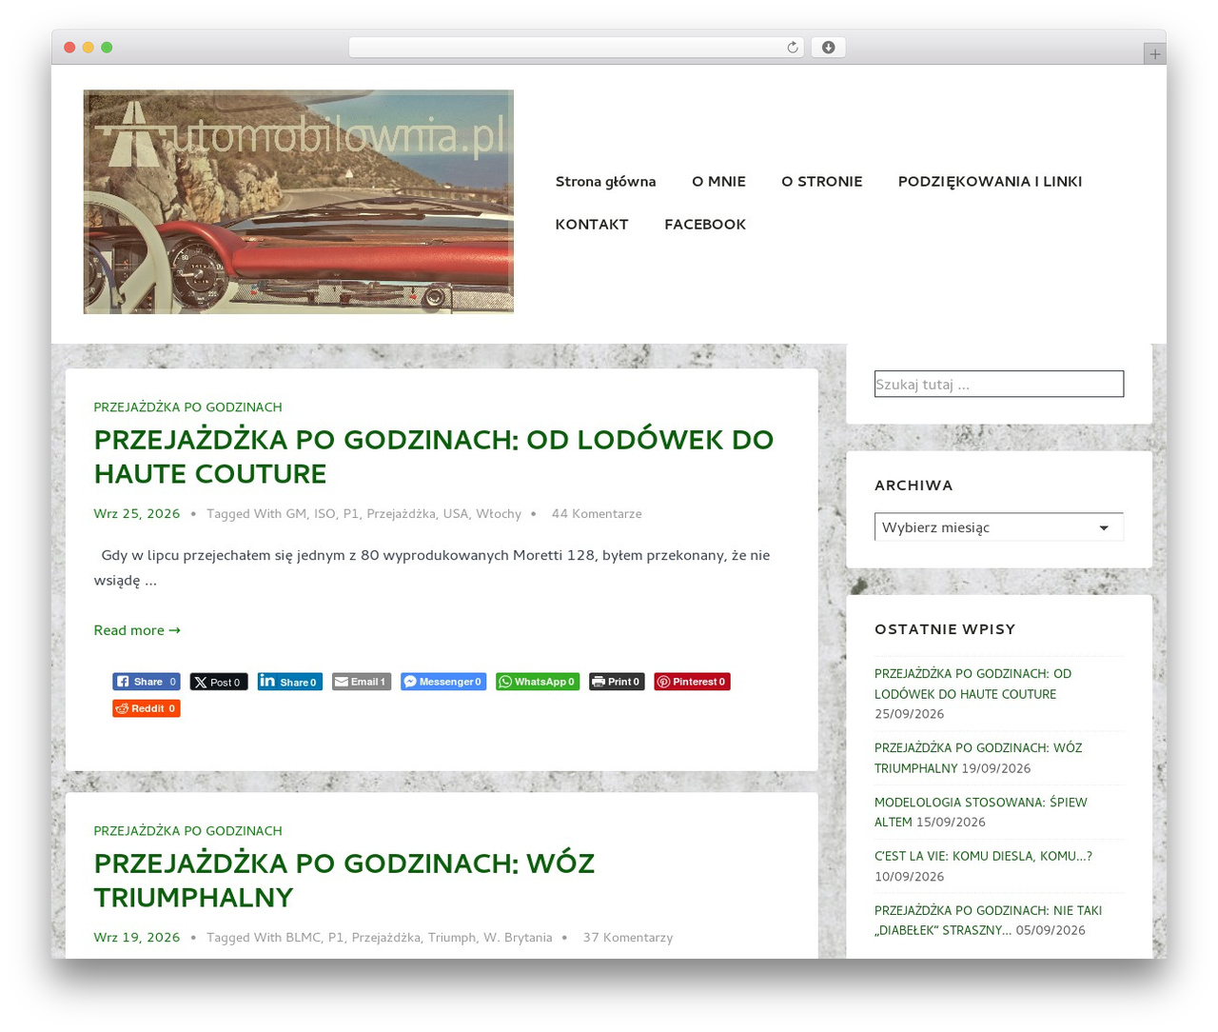Open the 'Wybierz miesiąc' archive dropdown

(x=998, y=527)
